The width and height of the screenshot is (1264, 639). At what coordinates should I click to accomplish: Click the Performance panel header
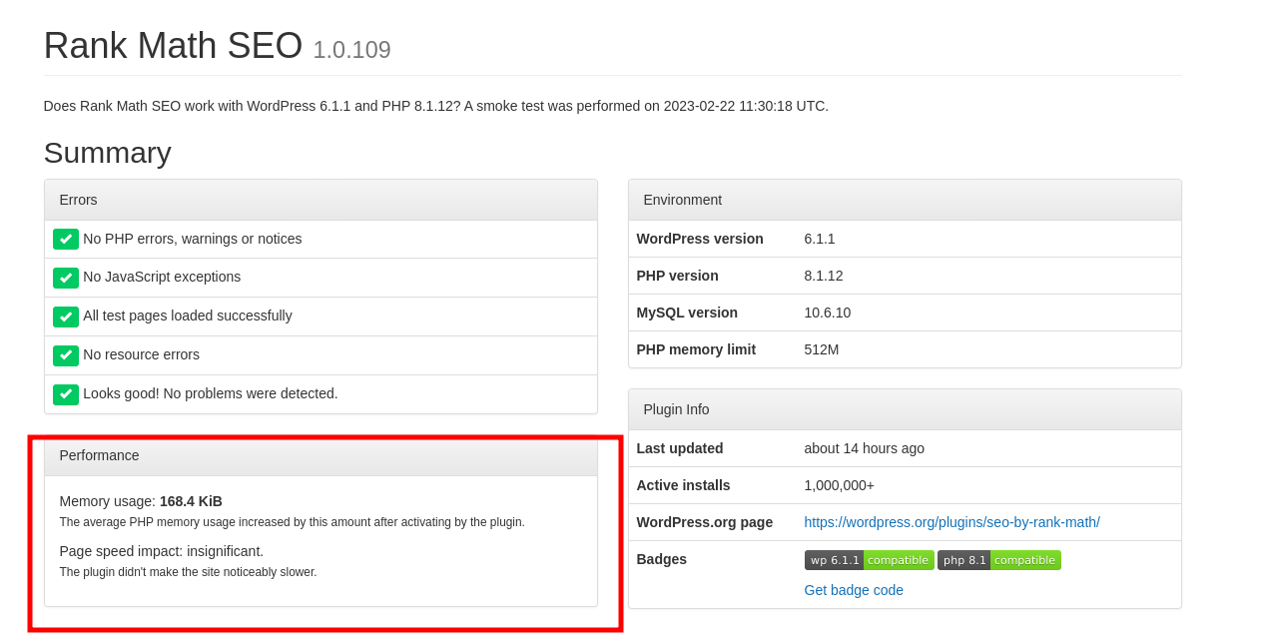click(320, 455)
